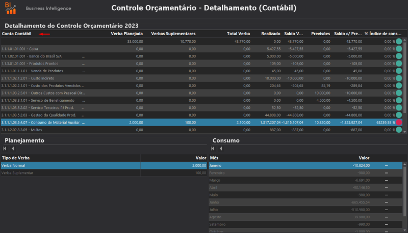Select row Consumo de Material Auxiliar
The height and width of the screenshot is (233, 408).
click(201, 123)
